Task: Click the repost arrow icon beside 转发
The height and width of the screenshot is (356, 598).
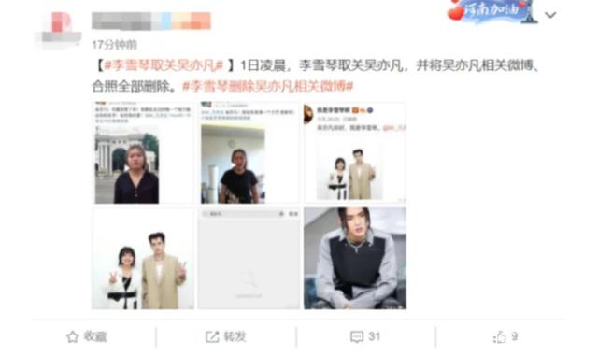Action: click(212, 337)
